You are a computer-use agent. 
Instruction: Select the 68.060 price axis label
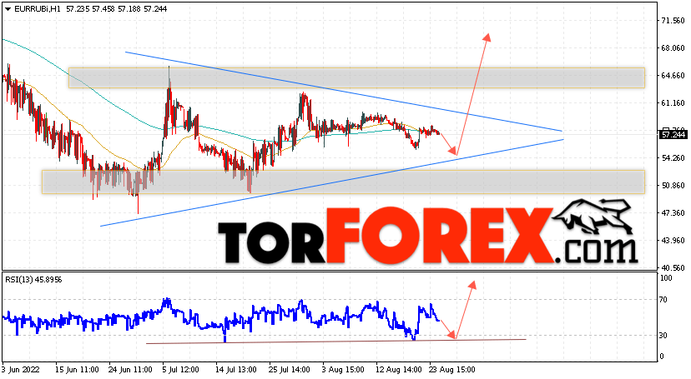pos(673,48)
